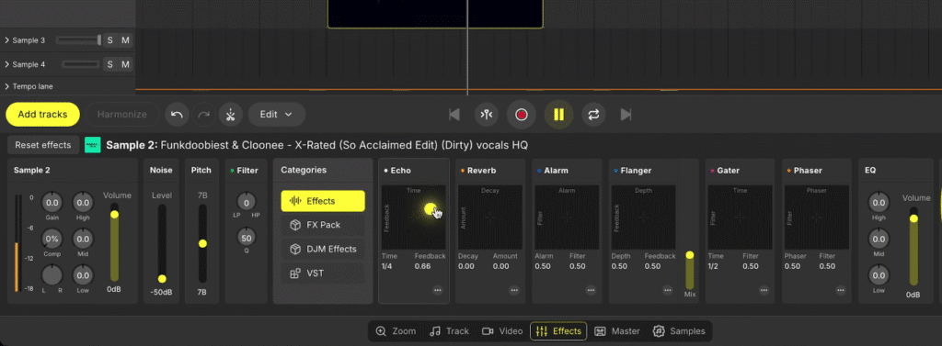Click the scissors split icon
Screen dimensions: 942x346
[x=231, y=115]
